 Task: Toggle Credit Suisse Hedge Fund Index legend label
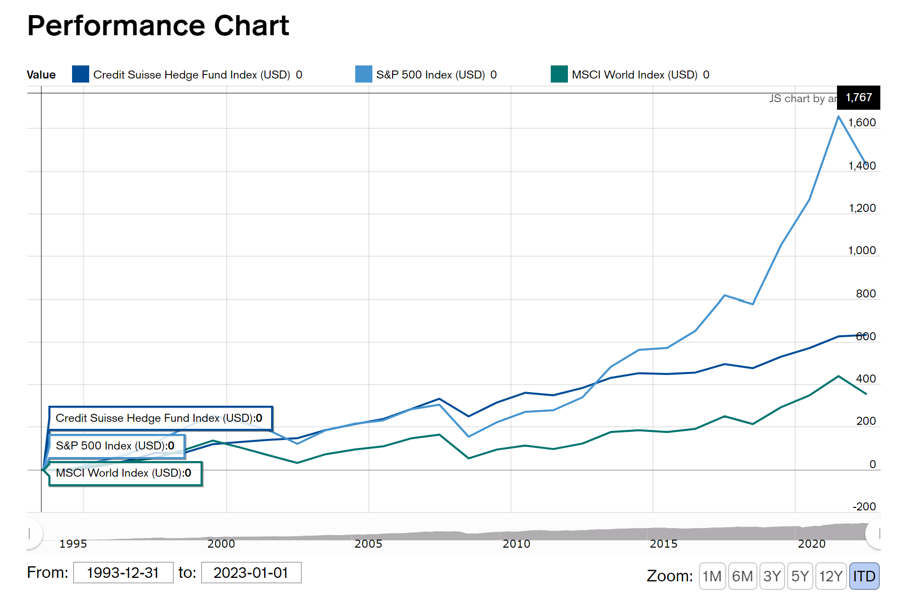pyautogui.click(x=191, y=75)
